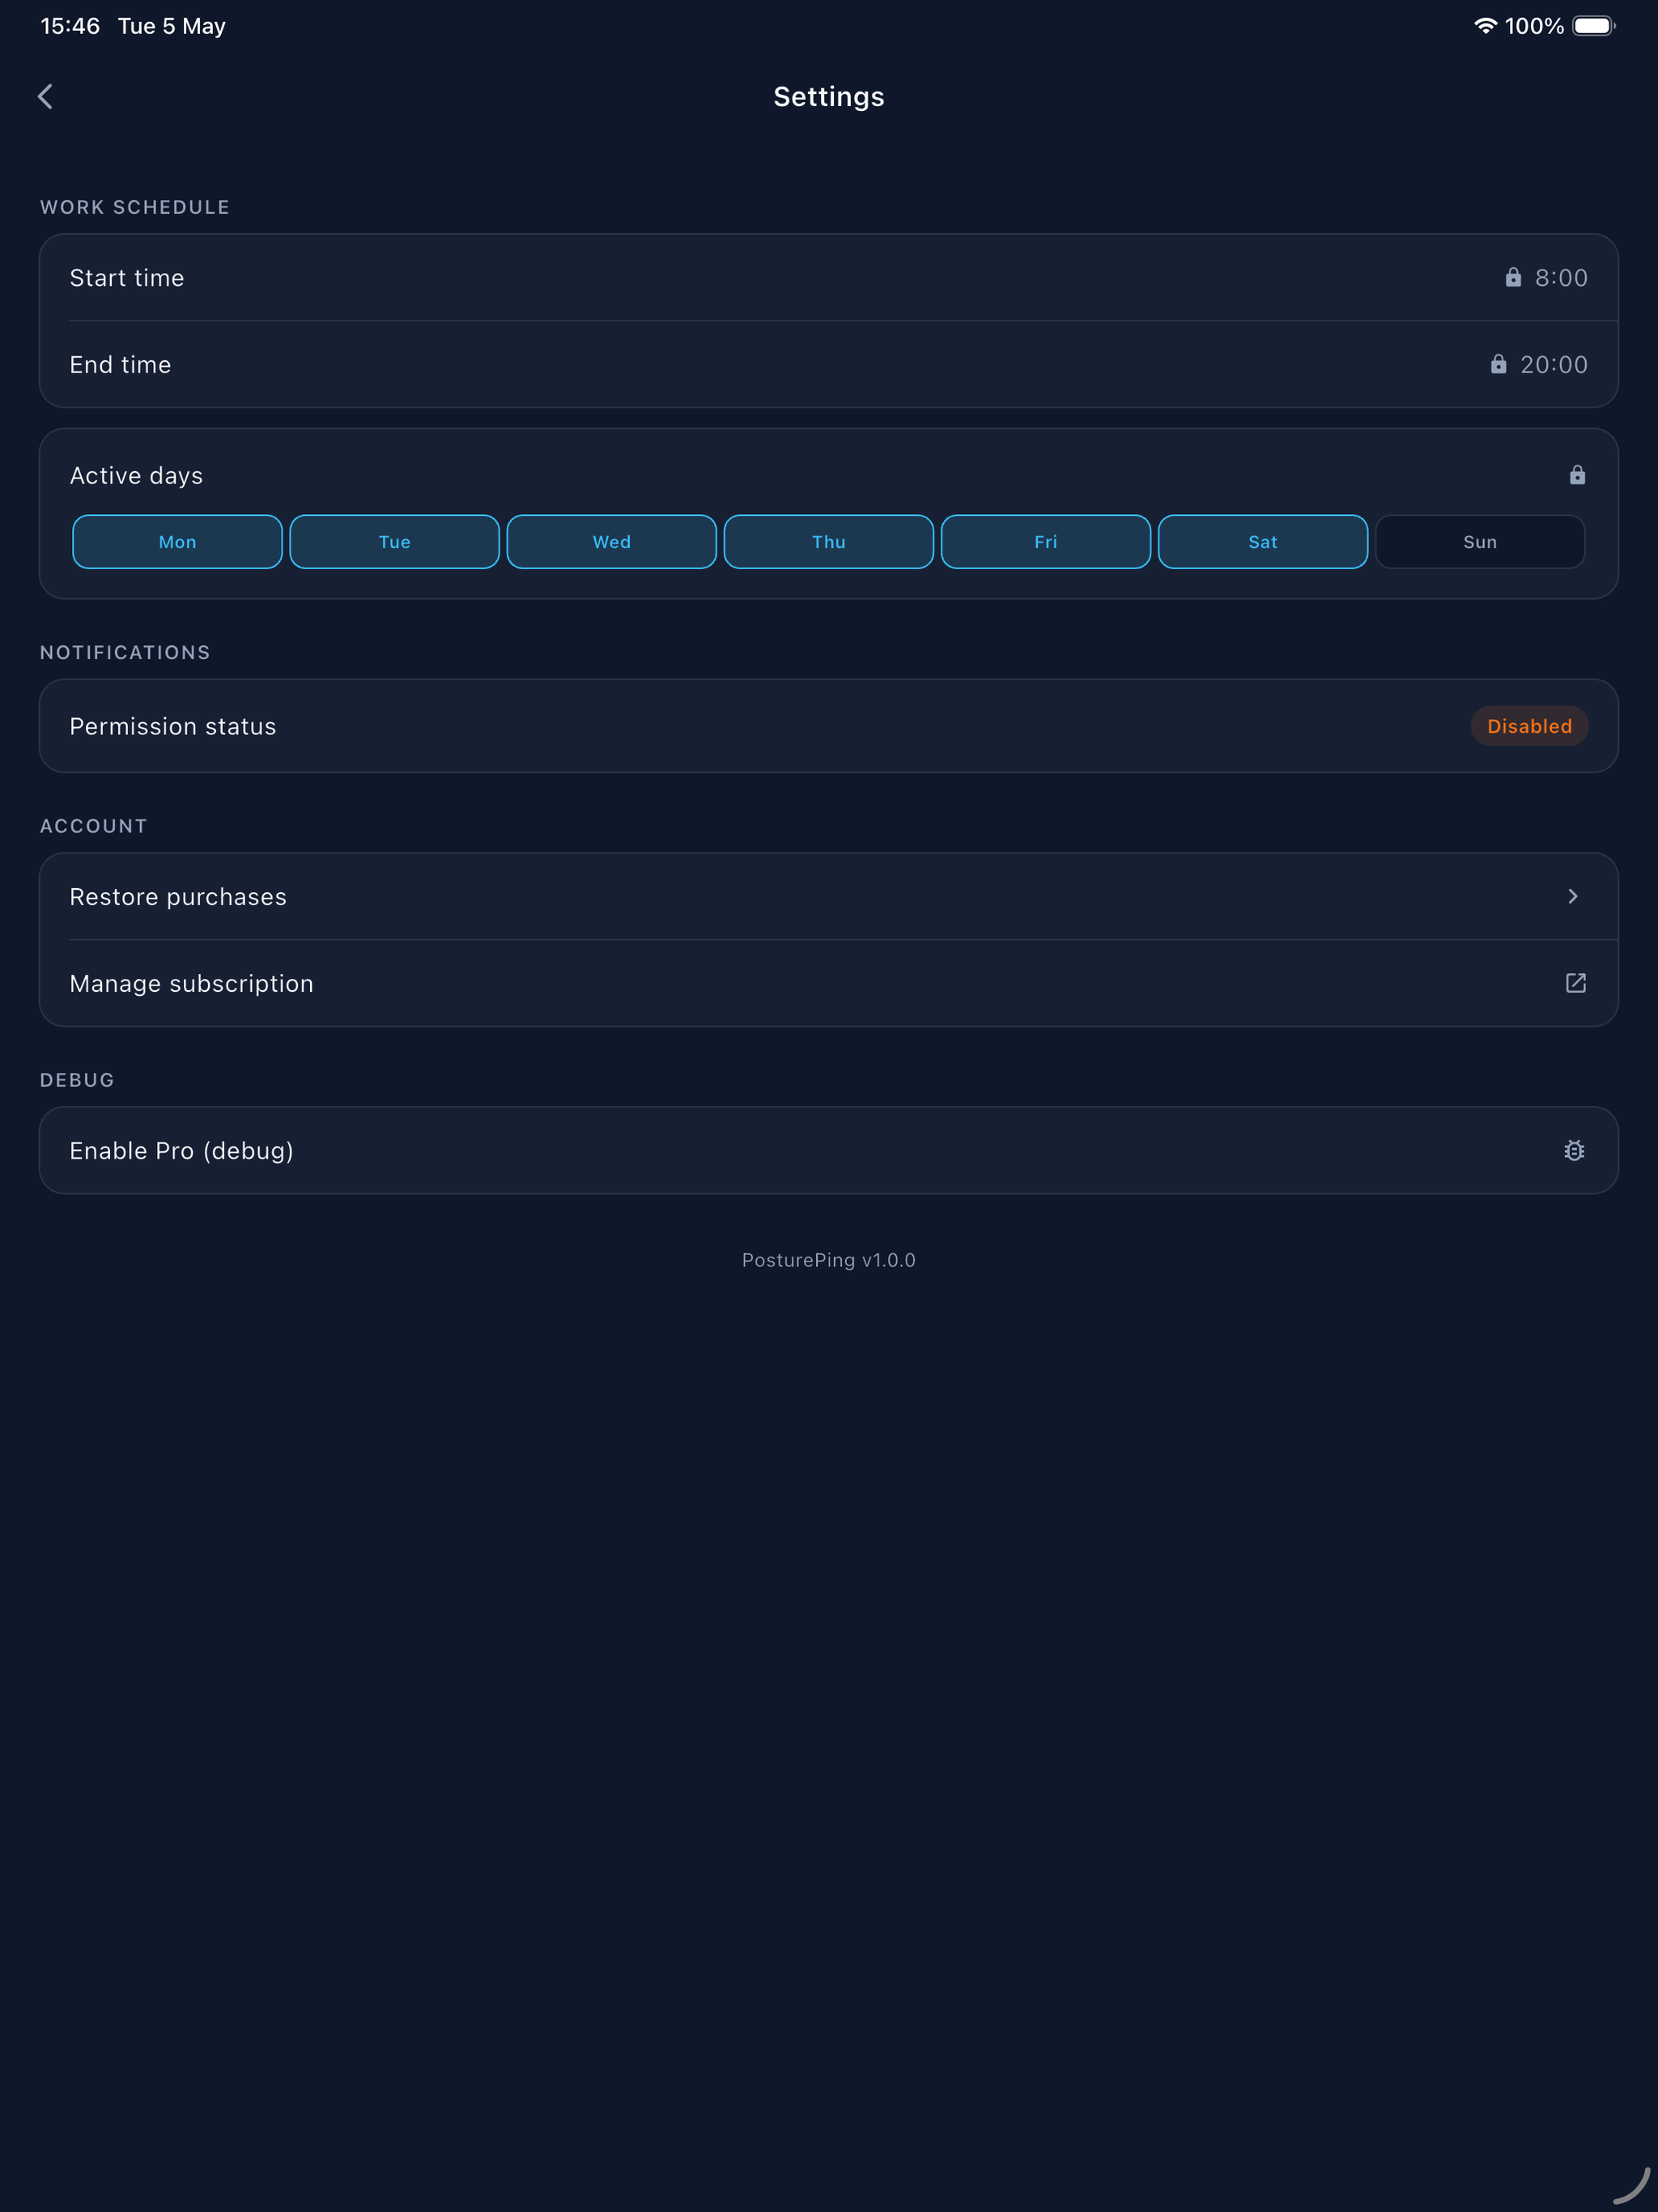
Task: Tap the bug icon on Enable Pro row
Action: coord(1574,1150)
